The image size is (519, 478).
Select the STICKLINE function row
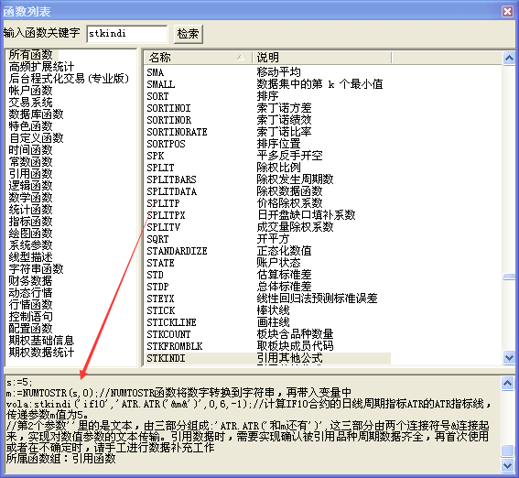point(268,322)
